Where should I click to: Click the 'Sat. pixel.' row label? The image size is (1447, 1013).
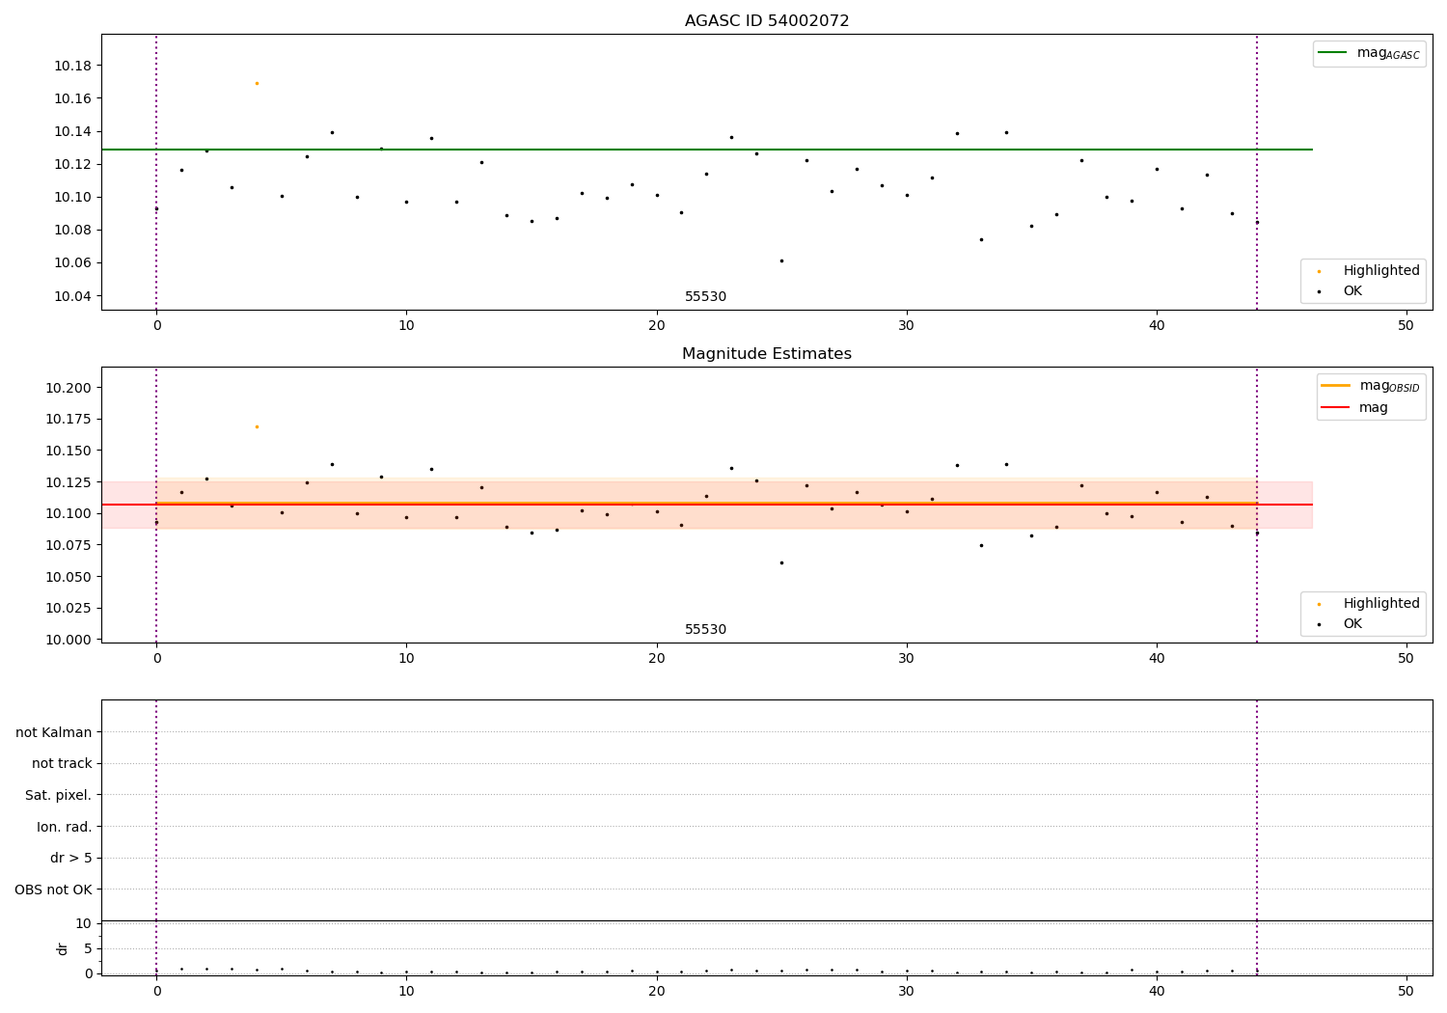59,796
